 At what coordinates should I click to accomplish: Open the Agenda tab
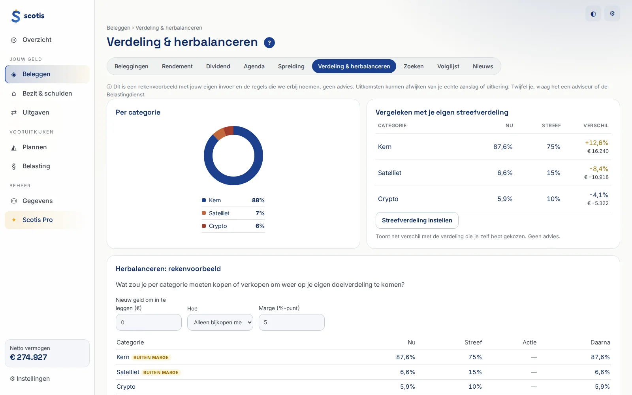click(x=254, y=66)
